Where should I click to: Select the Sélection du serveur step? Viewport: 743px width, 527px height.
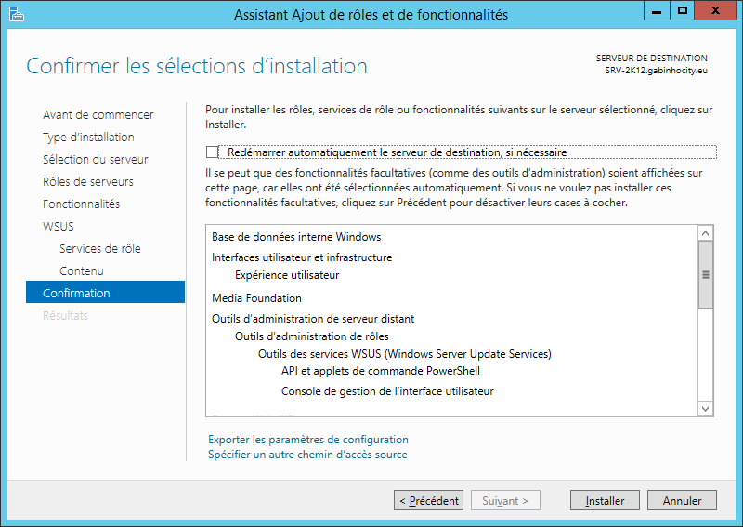pos(96,159)
